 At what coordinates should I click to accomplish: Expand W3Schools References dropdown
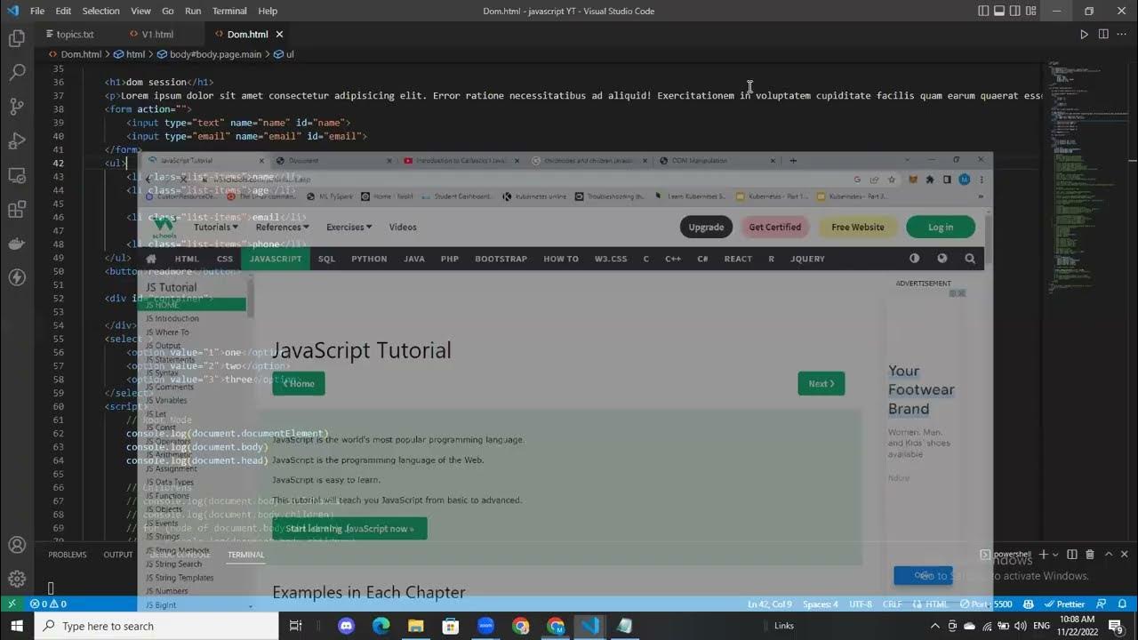(x=283, y=227)
